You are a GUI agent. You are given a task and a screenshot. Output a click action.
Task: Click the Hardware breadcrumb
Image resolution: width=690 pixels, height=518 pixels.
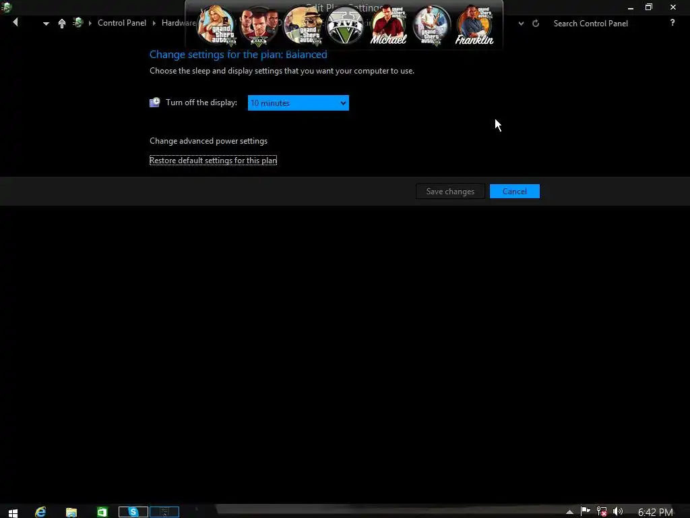pyautogui.click(x=178, y=23)
